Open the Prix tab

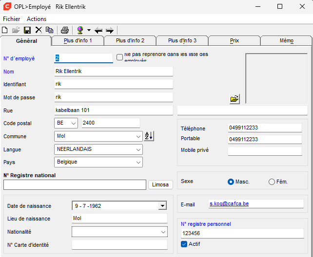pyautogui.click(x=235, y=40)
